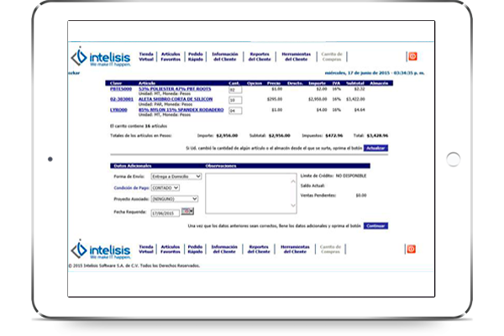Open Reportes del Cliente in top menu
Viewport: 504px width, 336px height.
[x=262, y=57]
